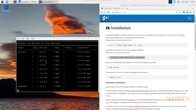Open the terminal File menu
This screenshot has height=110, width=196.
tap(18, 39)
